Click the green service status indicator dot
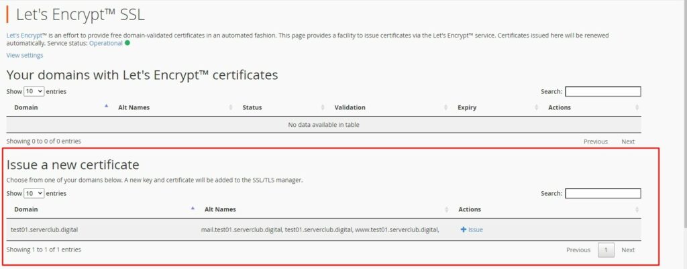687x269 pixels. tap(127, 43)
